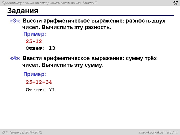Click the words 'сумму трёх' in task 4
Image resolution: width=180 pixels, height=135 pixels.
click(141, 58)
